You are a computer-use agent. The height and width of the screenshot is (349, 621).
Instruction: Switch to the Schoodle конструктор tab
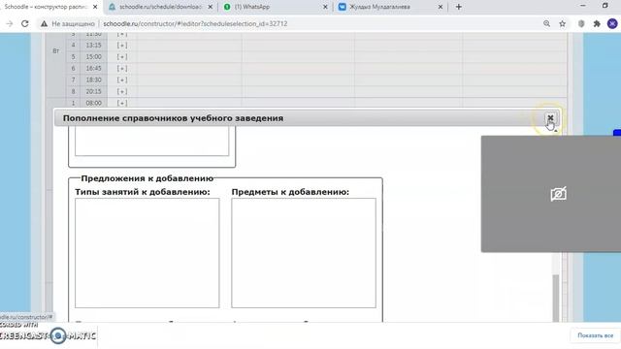pos(47,7)
